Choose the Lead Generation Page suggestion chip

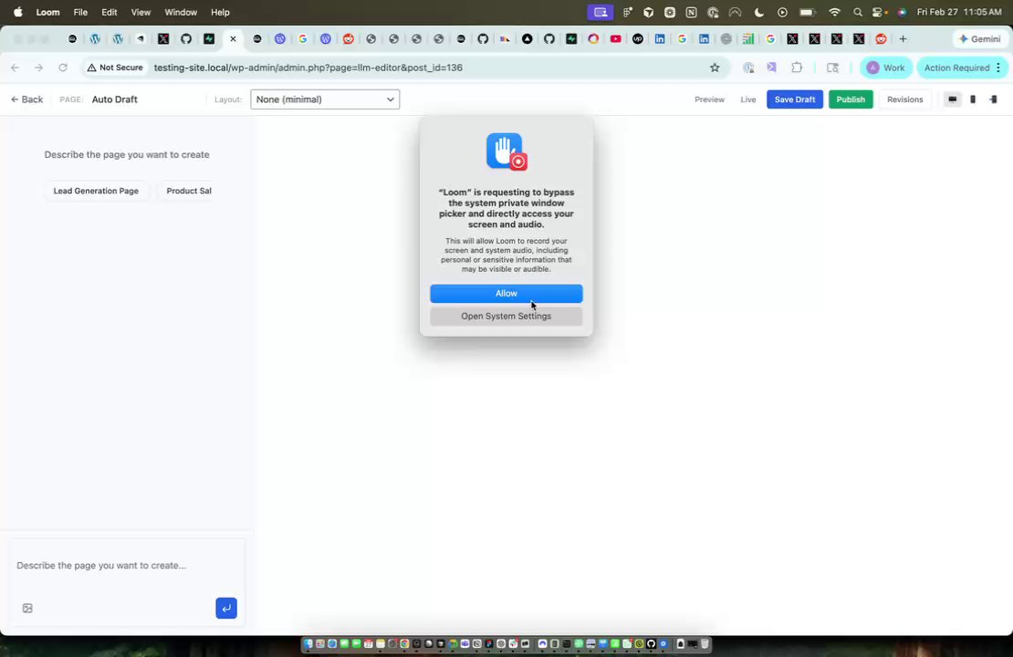(96, 191)
